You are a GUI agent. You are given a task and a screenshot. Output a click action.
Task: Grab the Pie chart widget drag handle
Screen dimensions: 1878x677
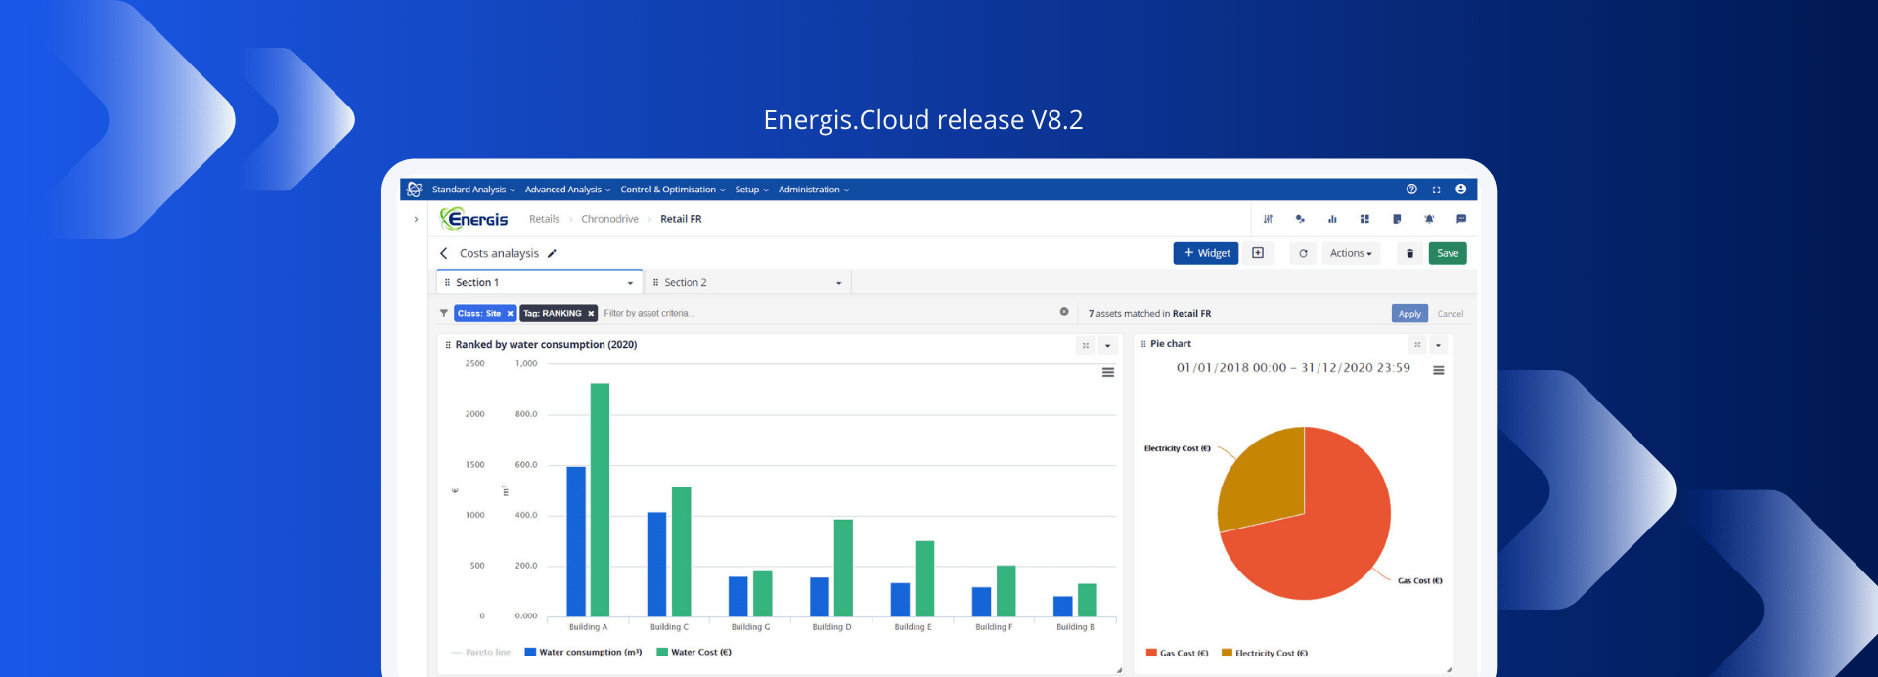tap(1143, 344)
